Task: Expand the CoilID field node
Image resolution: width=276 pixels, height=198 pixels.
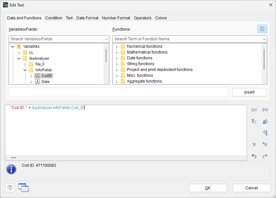Action: pos(31,76)
